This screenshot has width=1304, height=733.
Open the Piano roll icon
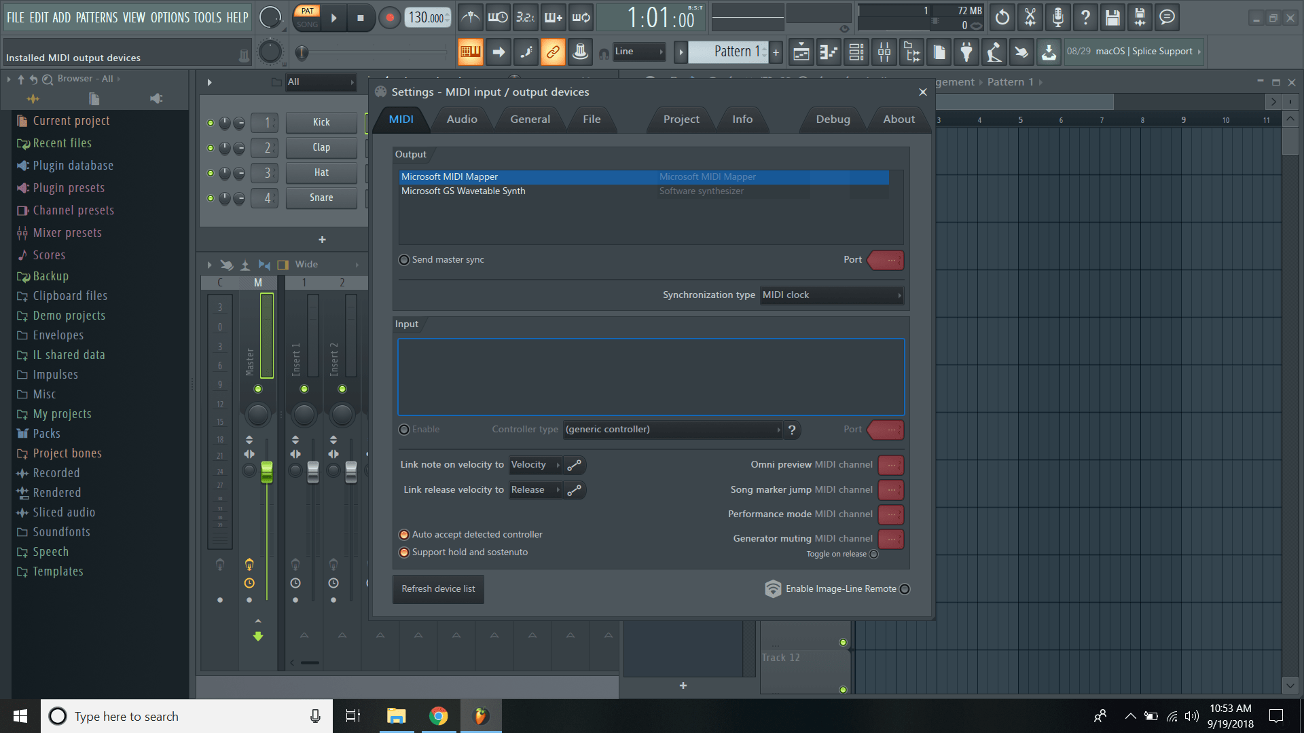click(x=829, y=52)
